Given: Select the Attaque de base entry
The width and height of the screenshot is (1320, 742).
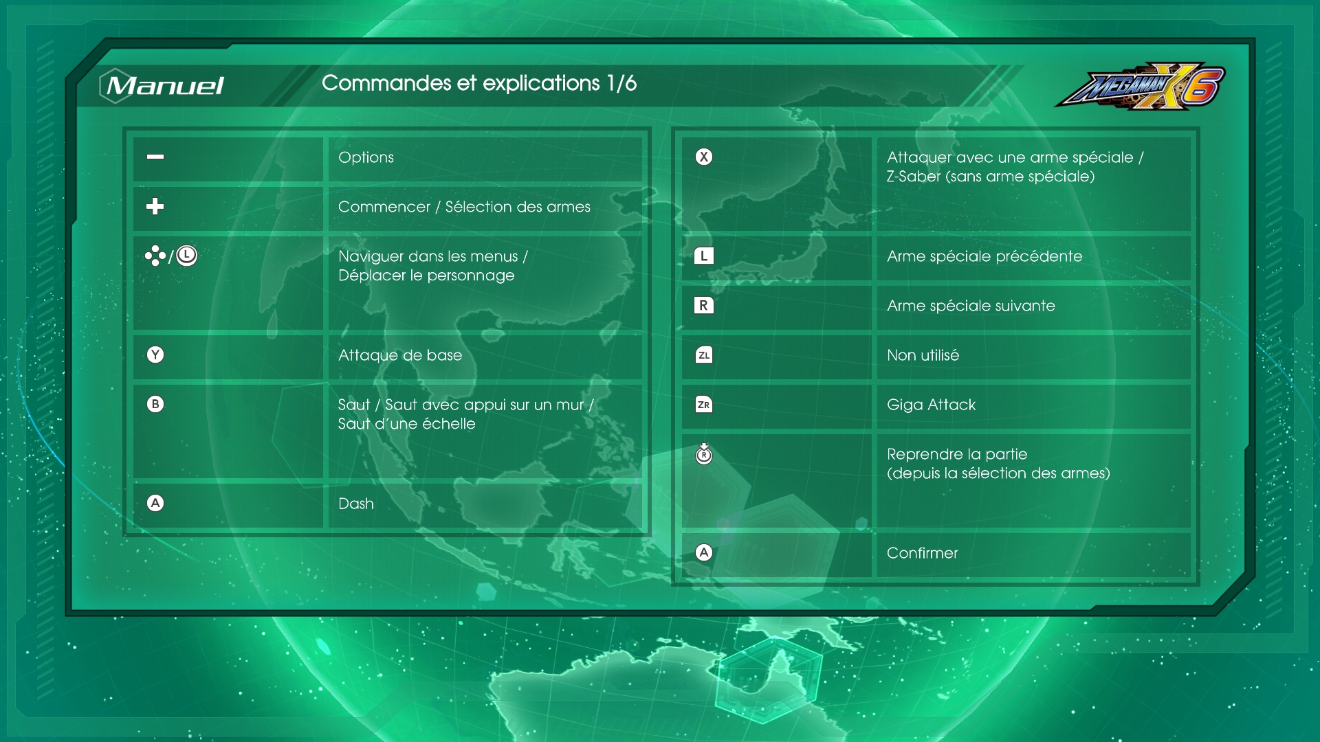Looking at the screenshot, I should coord(400,355).
